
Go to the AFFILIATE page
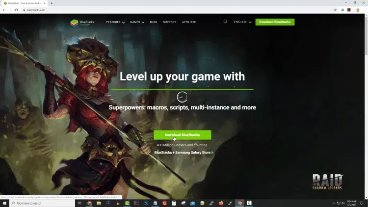[x=189, y=22]
